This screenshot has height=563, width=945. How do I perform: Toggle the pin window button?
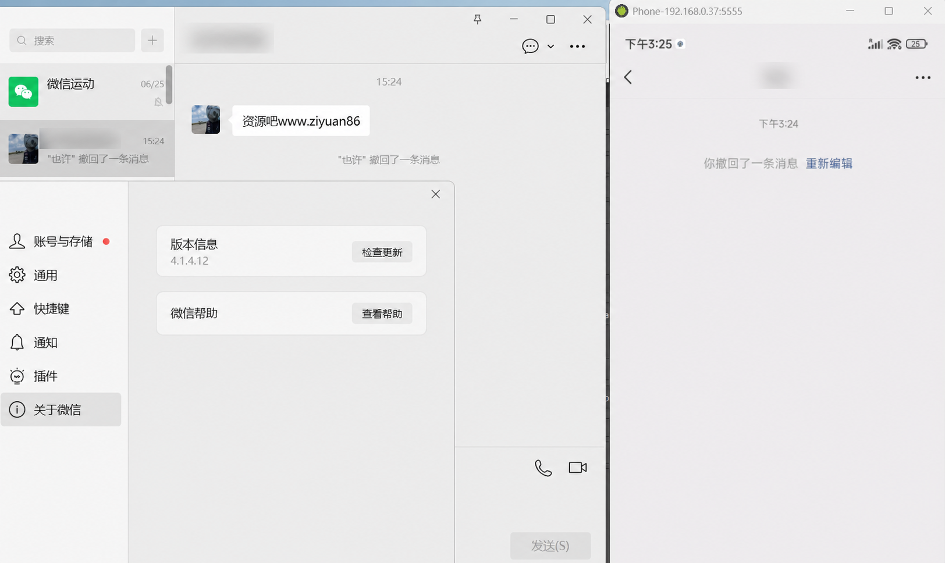(477, 19)
